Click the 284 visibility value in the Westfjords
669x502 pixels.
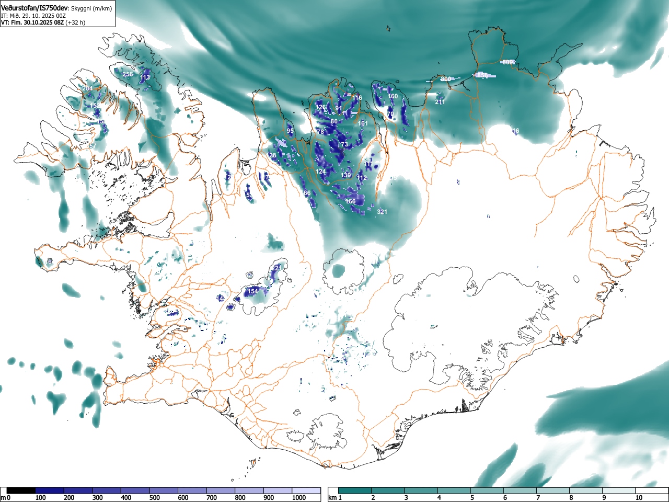click(x=87, y=88)
